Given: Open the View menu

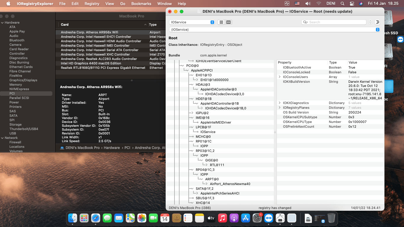Looking at the screenshot, I should pos(110,4).
